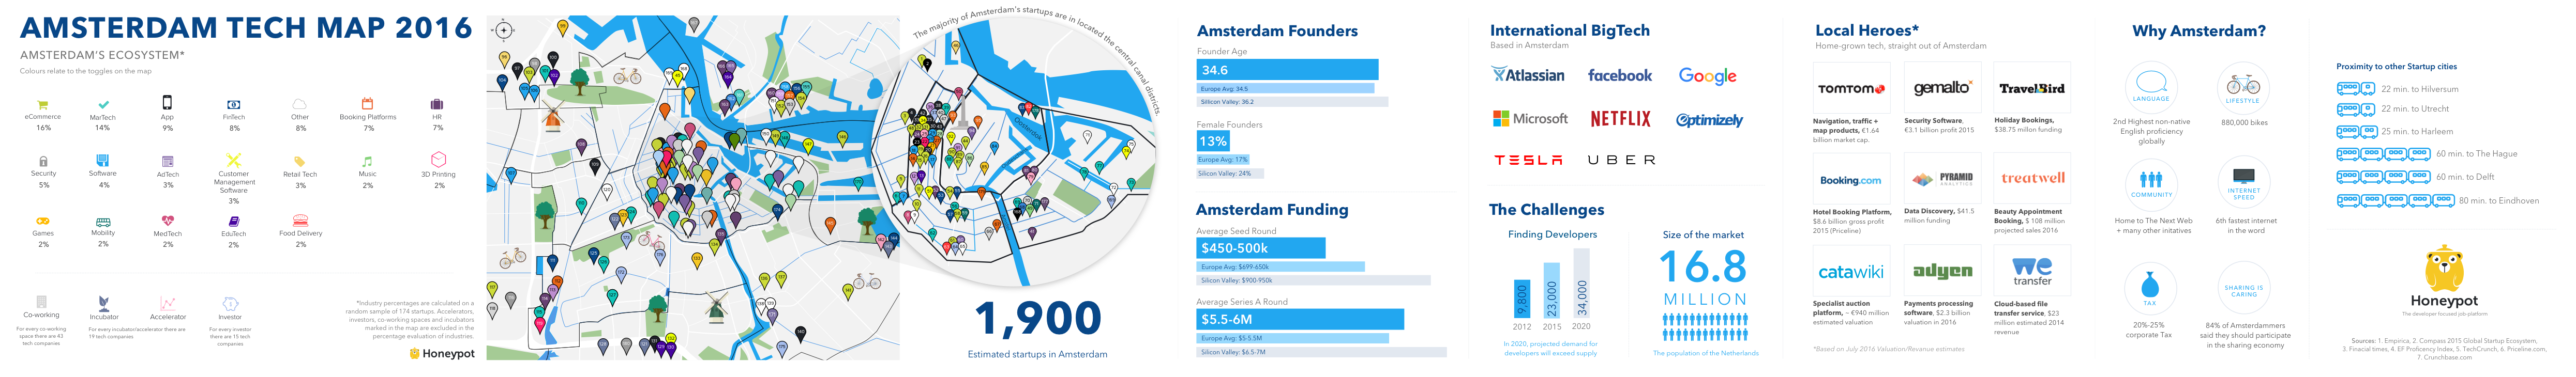Select the Food Delivery burger icon
2576x377 pixels.
[x=300, y=221]
